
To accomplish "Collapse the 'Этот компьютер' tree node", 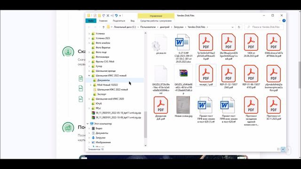I will point(87,123).
